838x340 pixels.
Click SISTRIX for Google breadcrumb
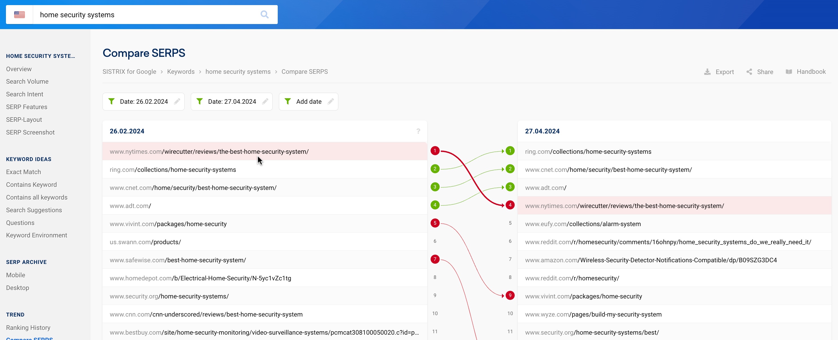click(129, 72)
